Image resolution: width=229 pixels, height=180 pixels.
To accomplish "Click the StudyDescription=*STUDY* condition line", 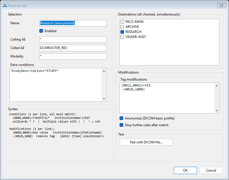I will point(35,71).
